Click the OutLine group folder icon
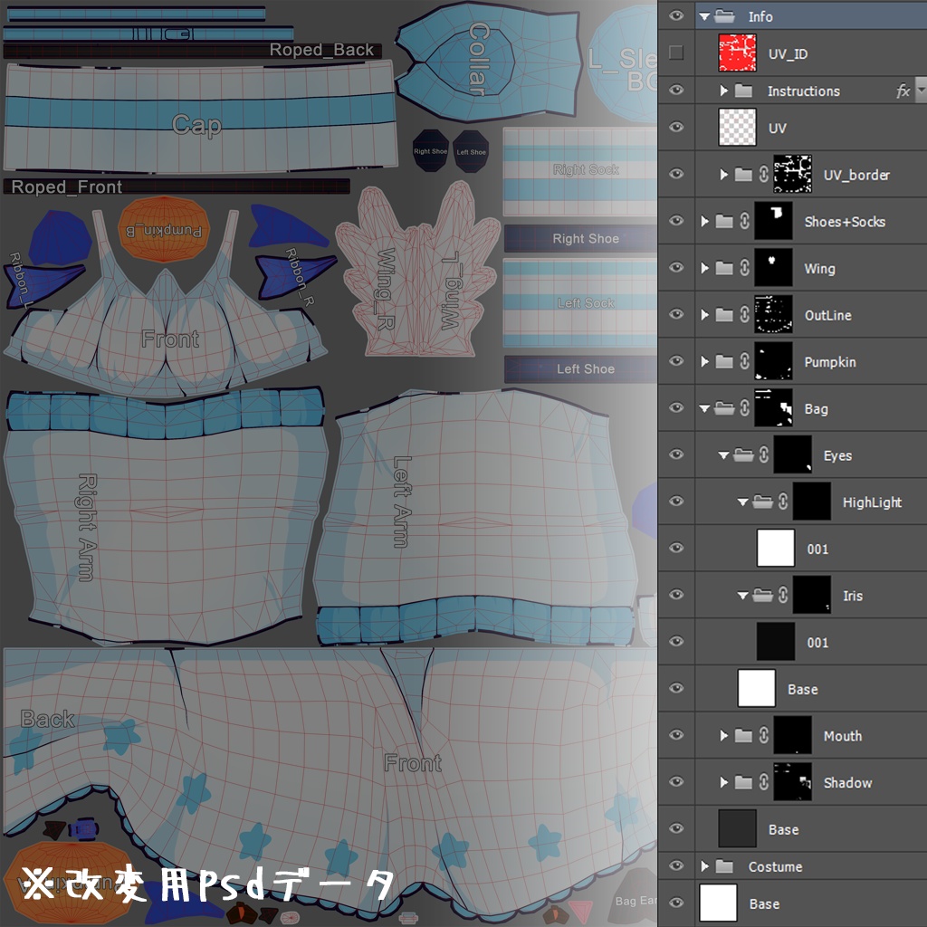 [x=724, y=314]
